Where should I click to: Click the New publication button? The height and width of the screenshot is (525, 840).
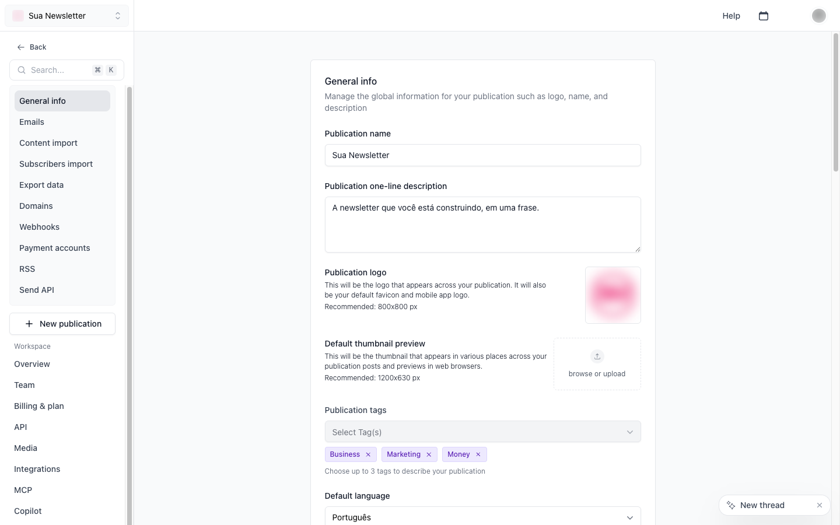[x=62, y=324]
